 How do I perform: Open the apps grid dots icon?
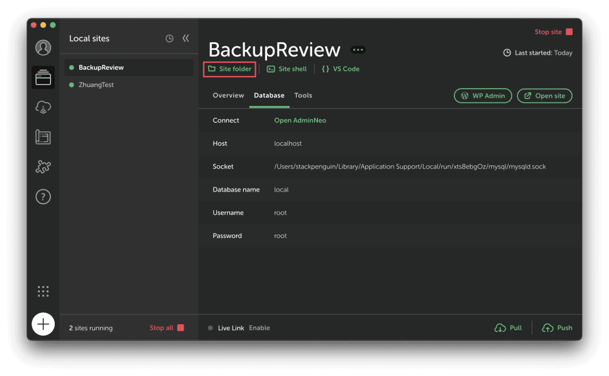click(43, 291)
